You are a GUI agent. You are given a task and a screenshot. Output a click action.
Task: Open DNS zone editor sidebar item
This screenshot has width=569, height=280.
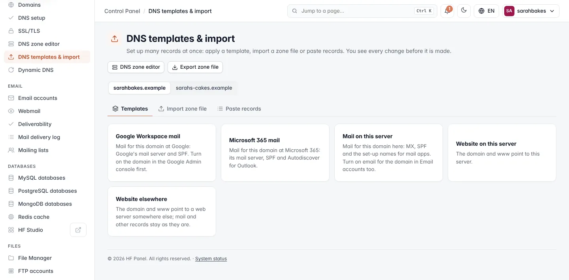47,44
